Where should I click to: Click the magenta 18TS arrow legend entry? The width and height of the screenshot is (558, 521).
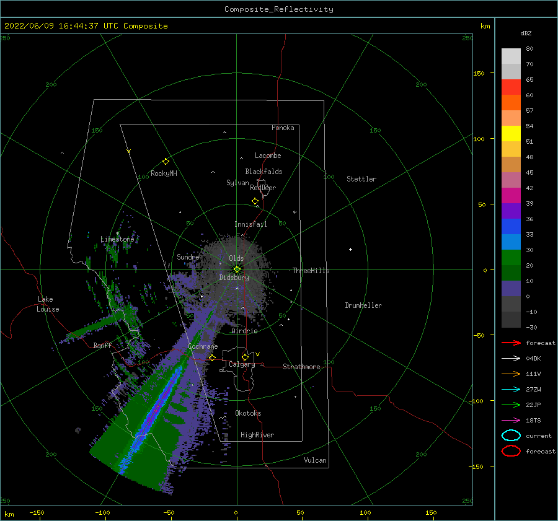[511, 421]
